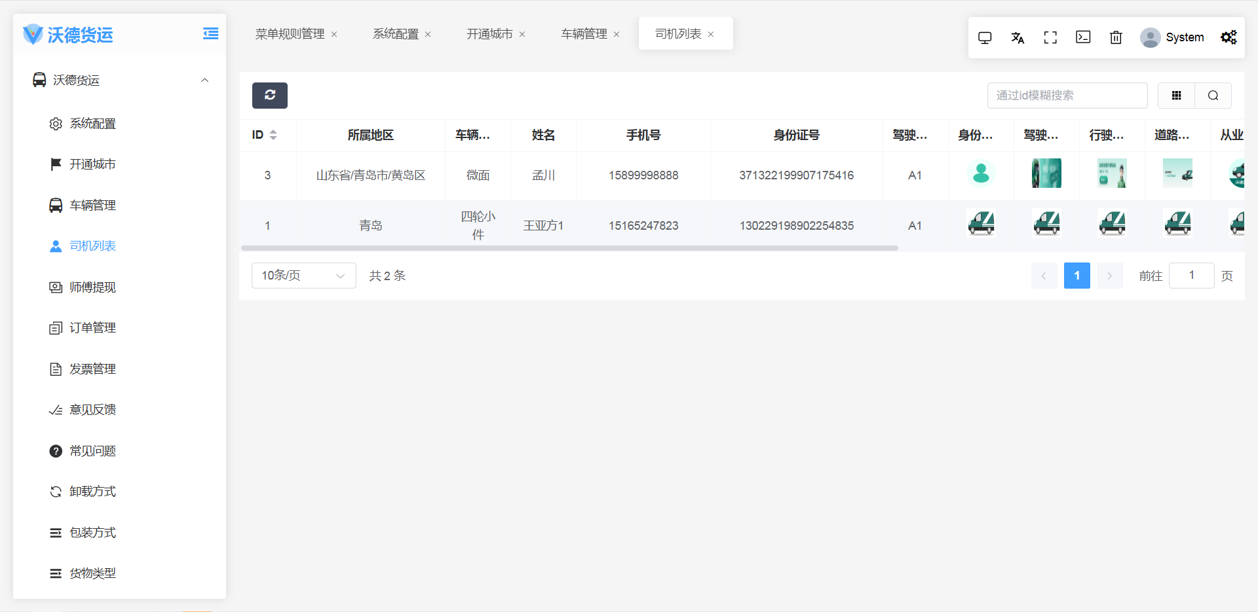Open the language translation switcher
The image size is (1258, 612).
pos(1018,38)
